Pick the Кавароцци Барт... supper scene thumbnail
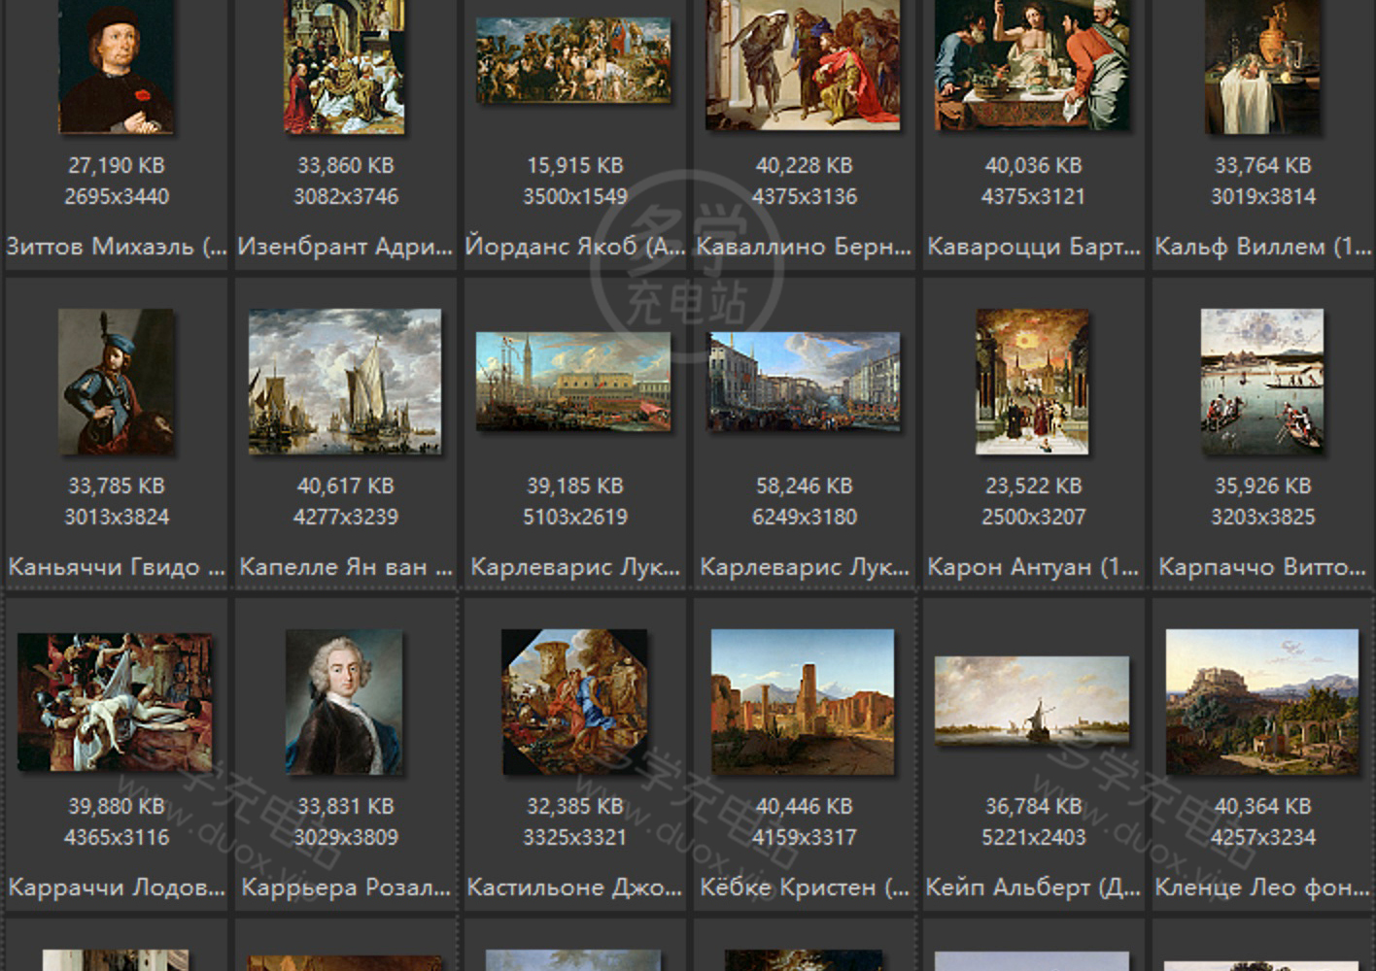 coord(1032,64)
